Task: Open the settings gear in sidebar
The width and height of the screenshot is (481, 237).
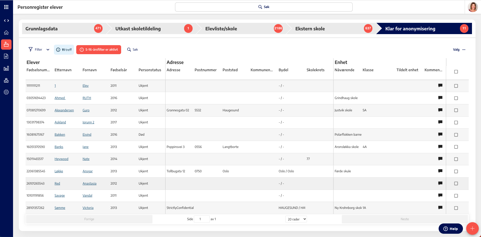Action: 6,92
